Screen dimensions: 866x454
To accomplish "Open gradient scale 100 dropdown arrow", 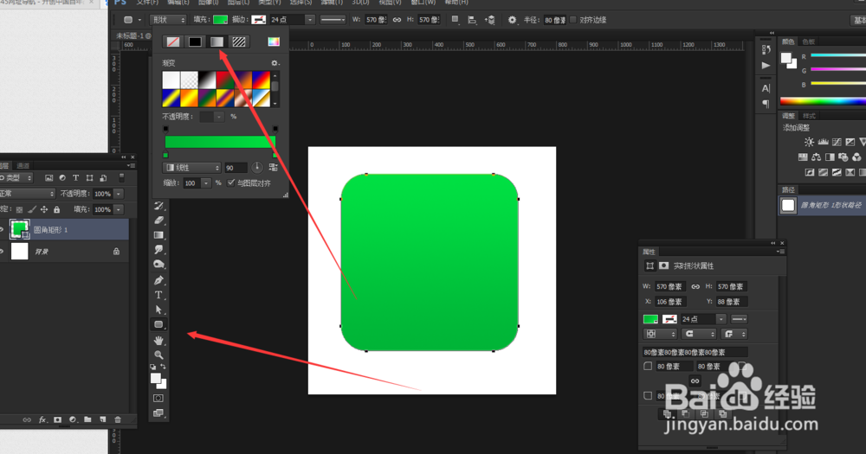I will click(206, 183).
